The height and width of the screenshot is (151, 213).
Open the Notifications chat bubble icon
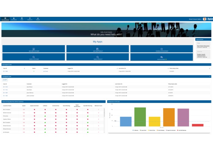(x=162, y=57)
